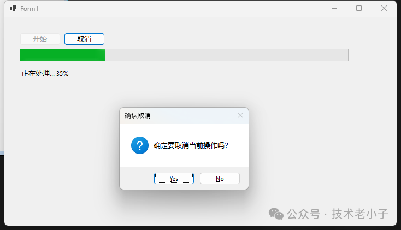
Task: Click the blue question mark icon
Action: tap(140, 145)
